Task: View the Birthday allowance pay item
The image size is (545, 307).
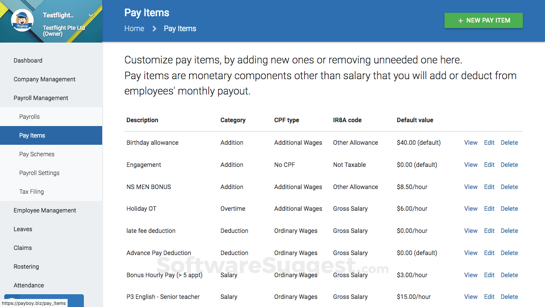Action: coord(470,143)
